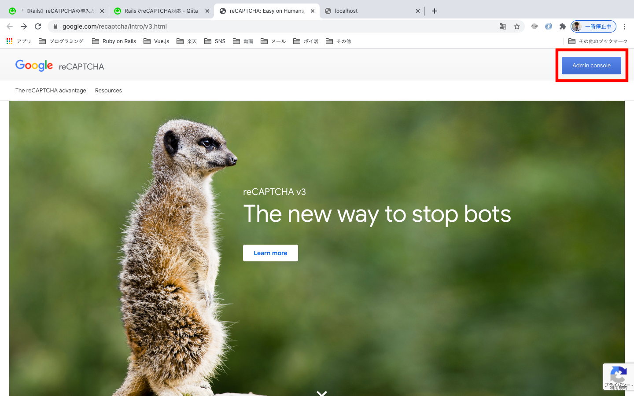Click the blue circular extension icon
This screenshot has width=634, height=396.
(548, 26)
